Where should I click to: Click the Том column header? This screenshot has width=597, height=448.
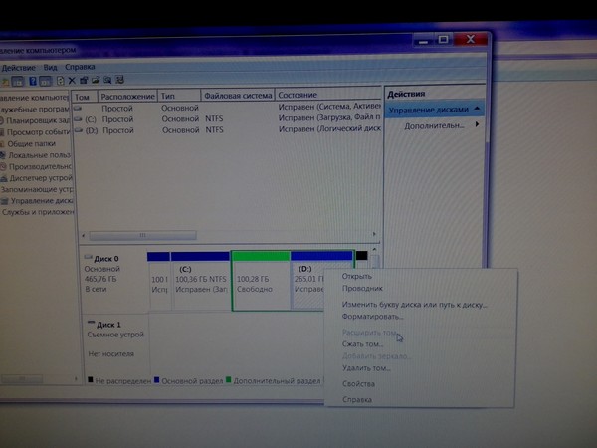pos(85,97)
